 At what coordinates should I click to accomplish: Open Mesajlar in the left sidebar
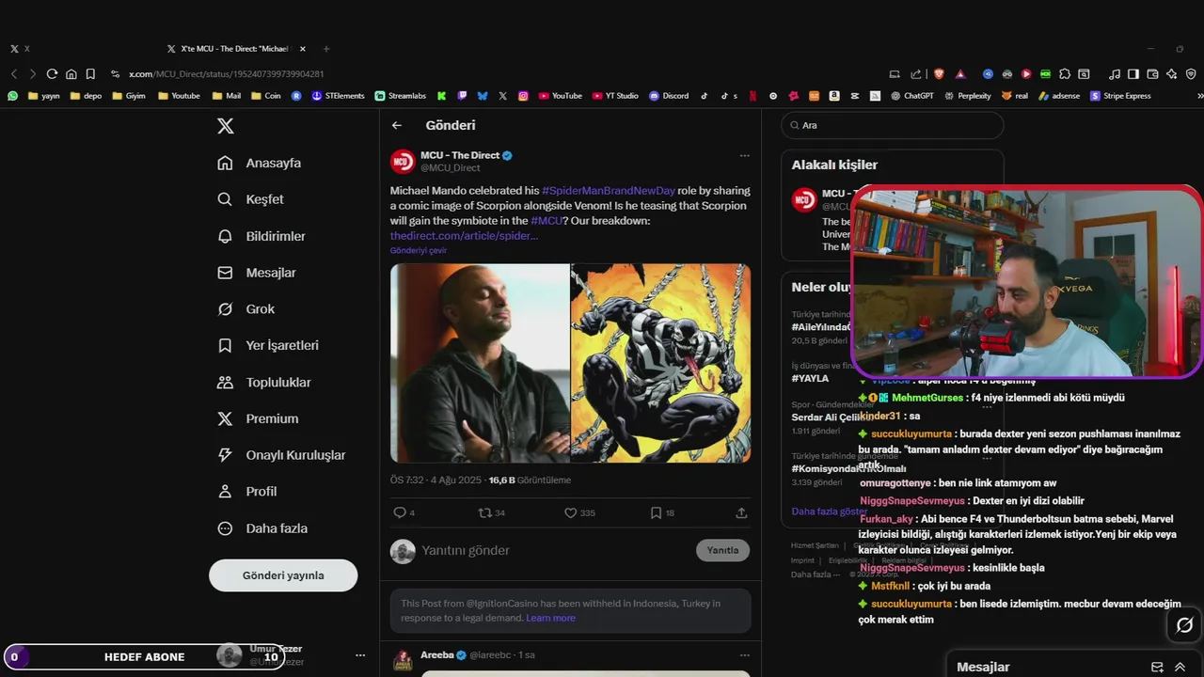click(257, 273)
